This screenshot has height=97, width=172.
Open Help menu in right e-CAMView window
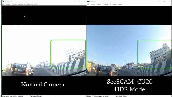[x=121, y=5]
